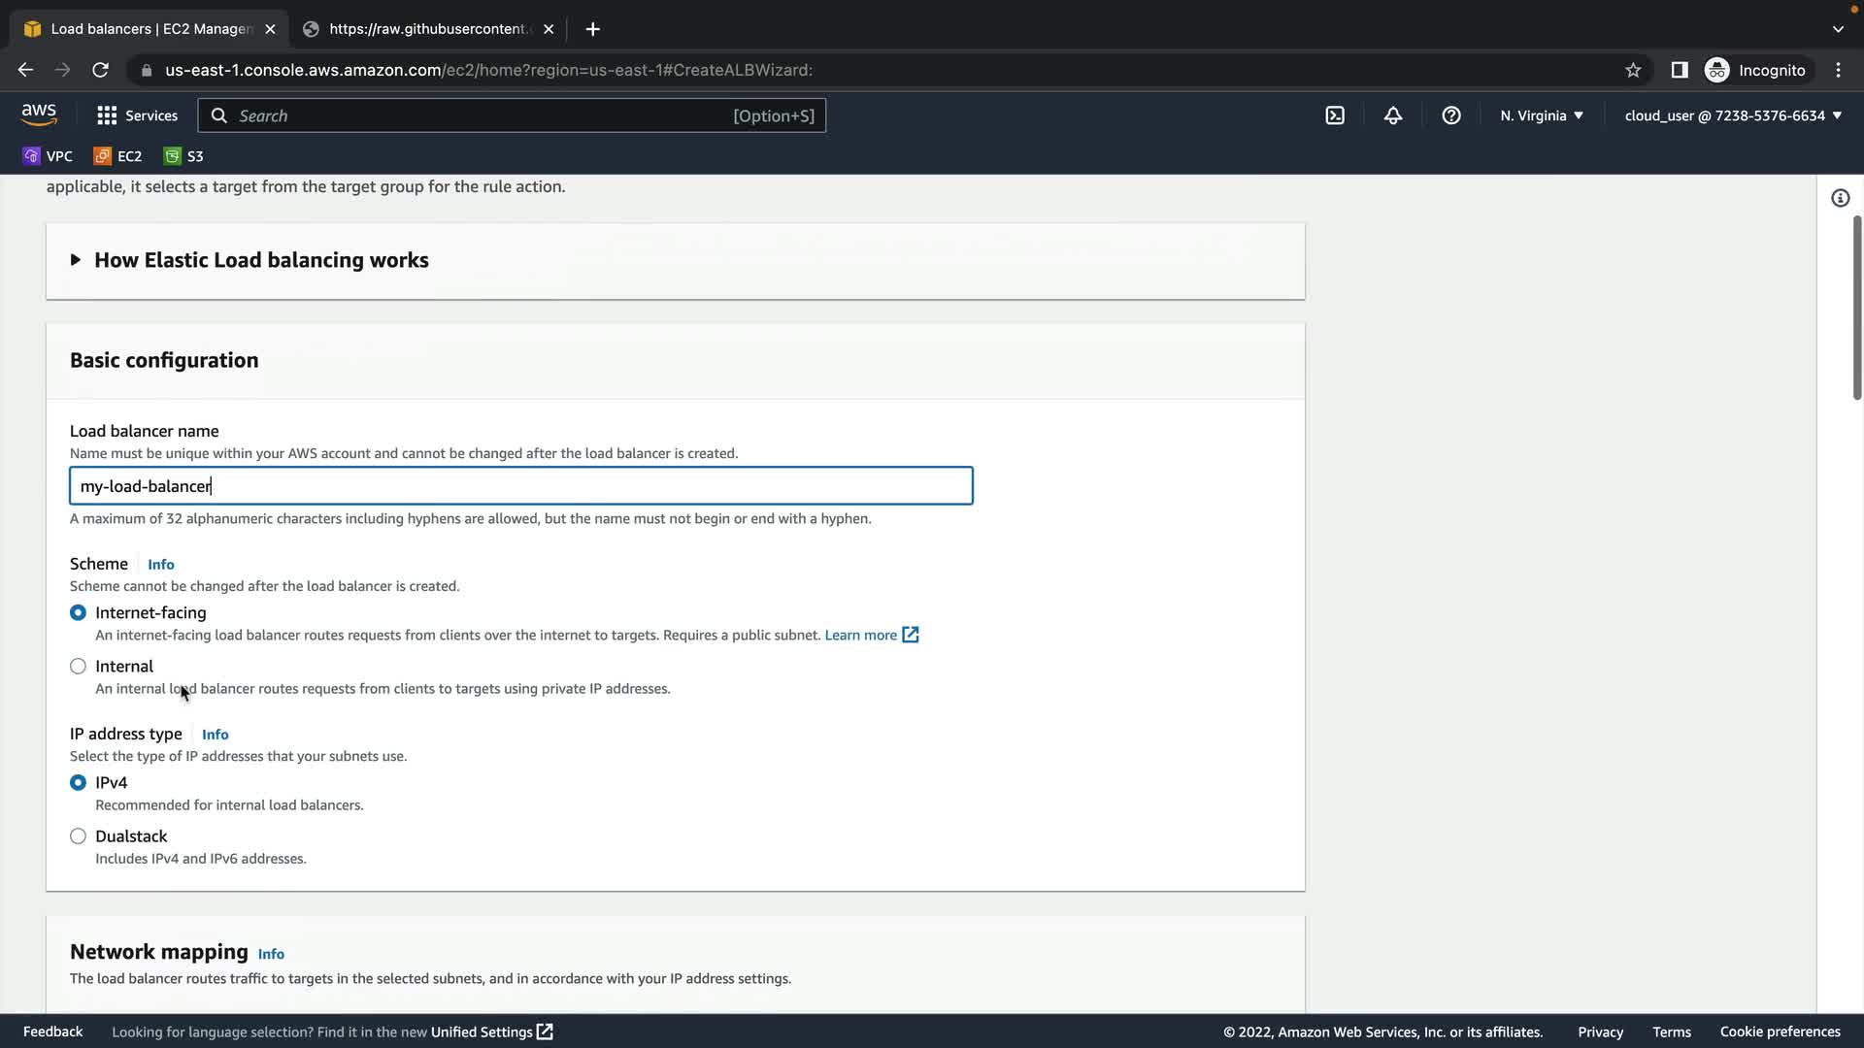The height and width of the screenshot is (1048, 1864).
Task: Open AWS CloudShell icon
Action: pos(1335,115)
